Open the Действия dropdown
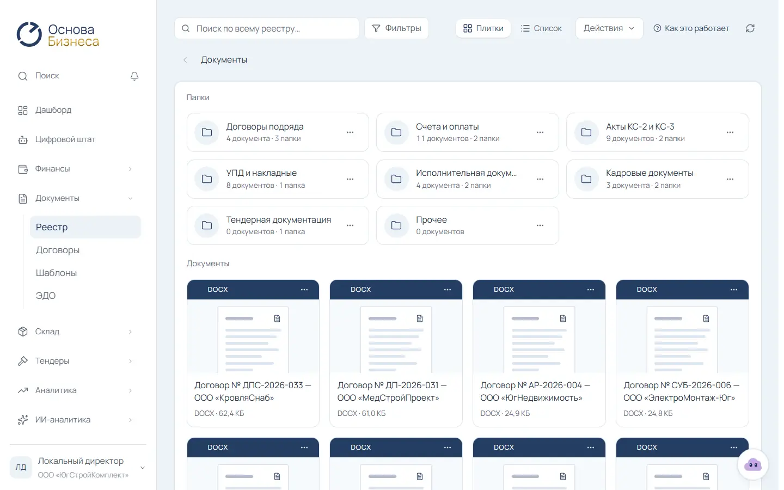 pos(609,28)
